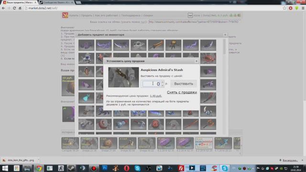Click the Auspicious Admiral's Stash item image
This screenshot has height=172, width=306.
pos(123,77)
